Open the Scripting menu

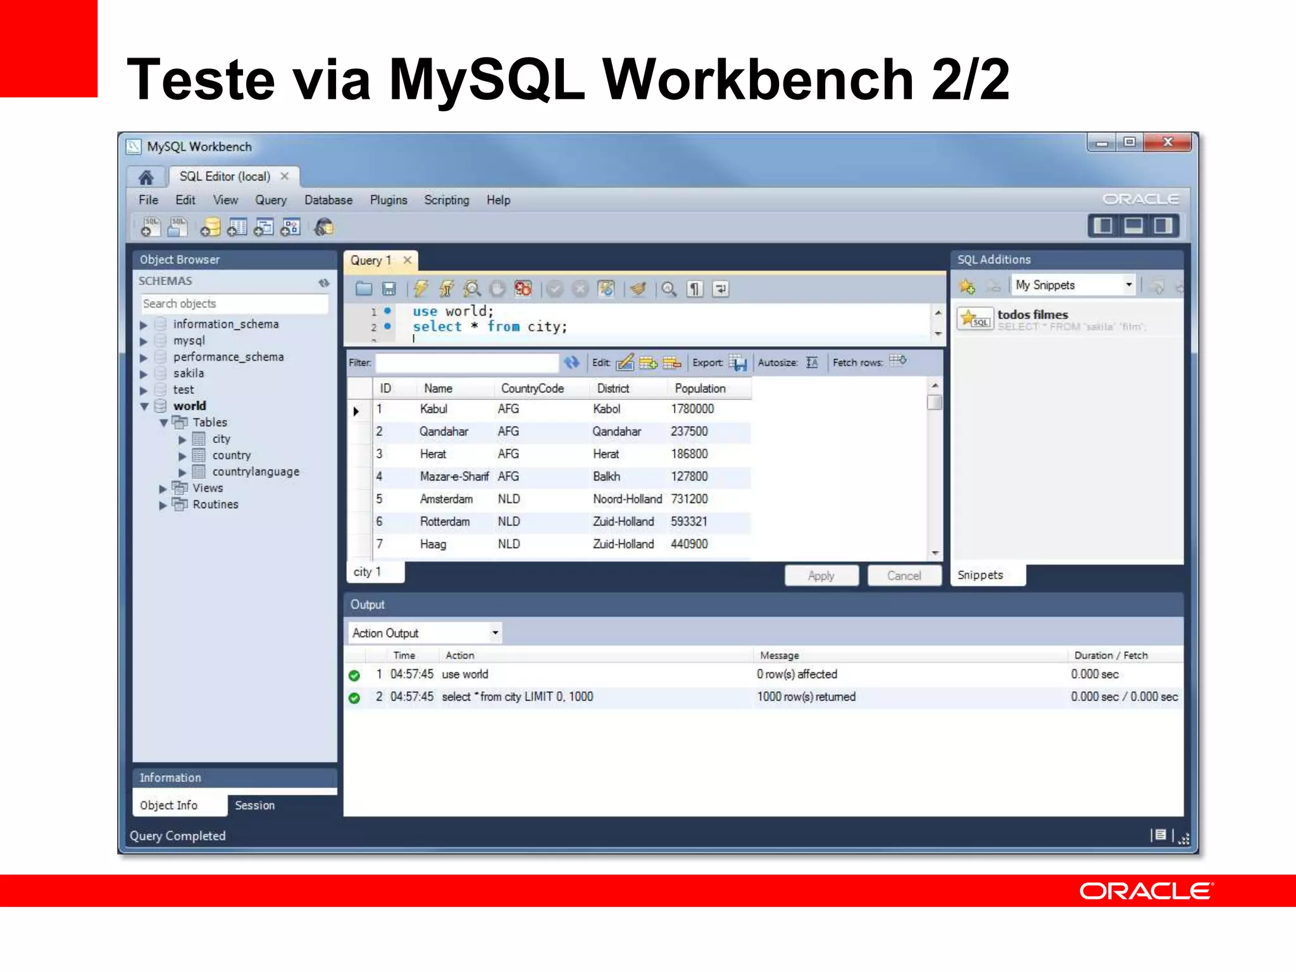[x=447, y=200]
